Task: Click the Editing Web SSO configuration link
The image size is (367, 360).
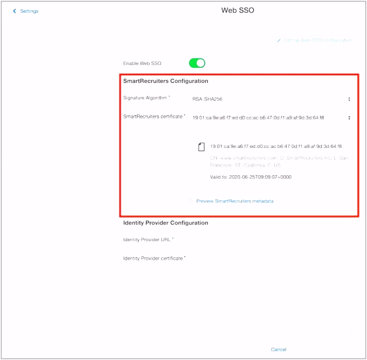Action: pos(317,40)
